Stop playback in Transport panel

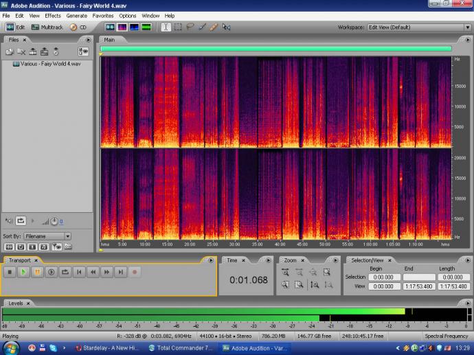coord(10,272)
